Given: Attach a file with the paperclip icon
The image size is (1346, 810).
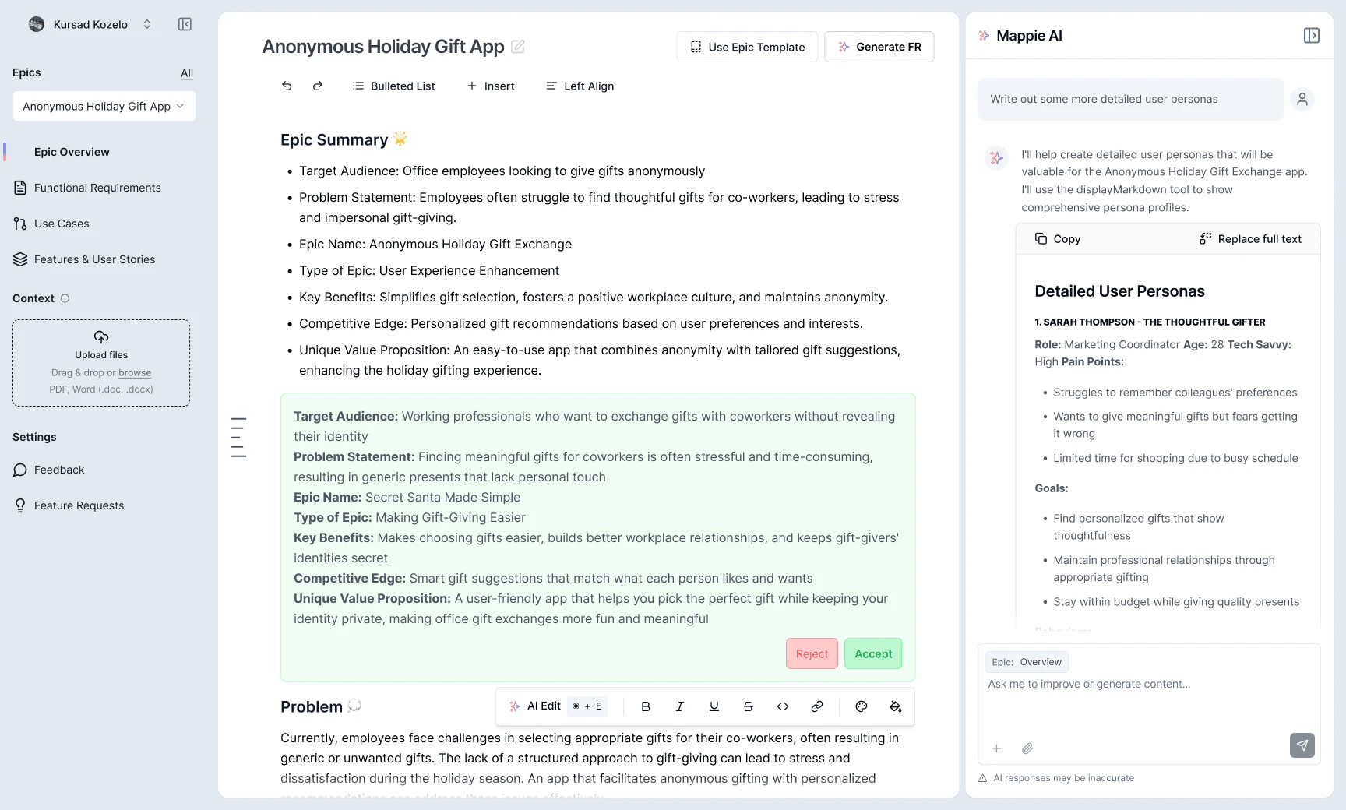Looking at the screenshot, I should [1027, 748].
